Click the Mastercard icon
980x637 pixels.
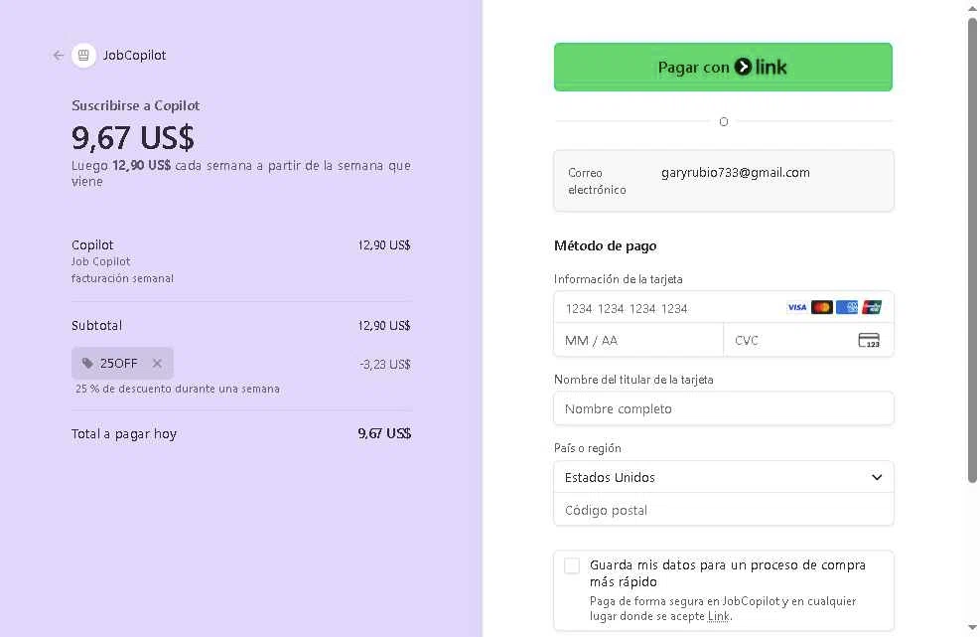[822, 307]
